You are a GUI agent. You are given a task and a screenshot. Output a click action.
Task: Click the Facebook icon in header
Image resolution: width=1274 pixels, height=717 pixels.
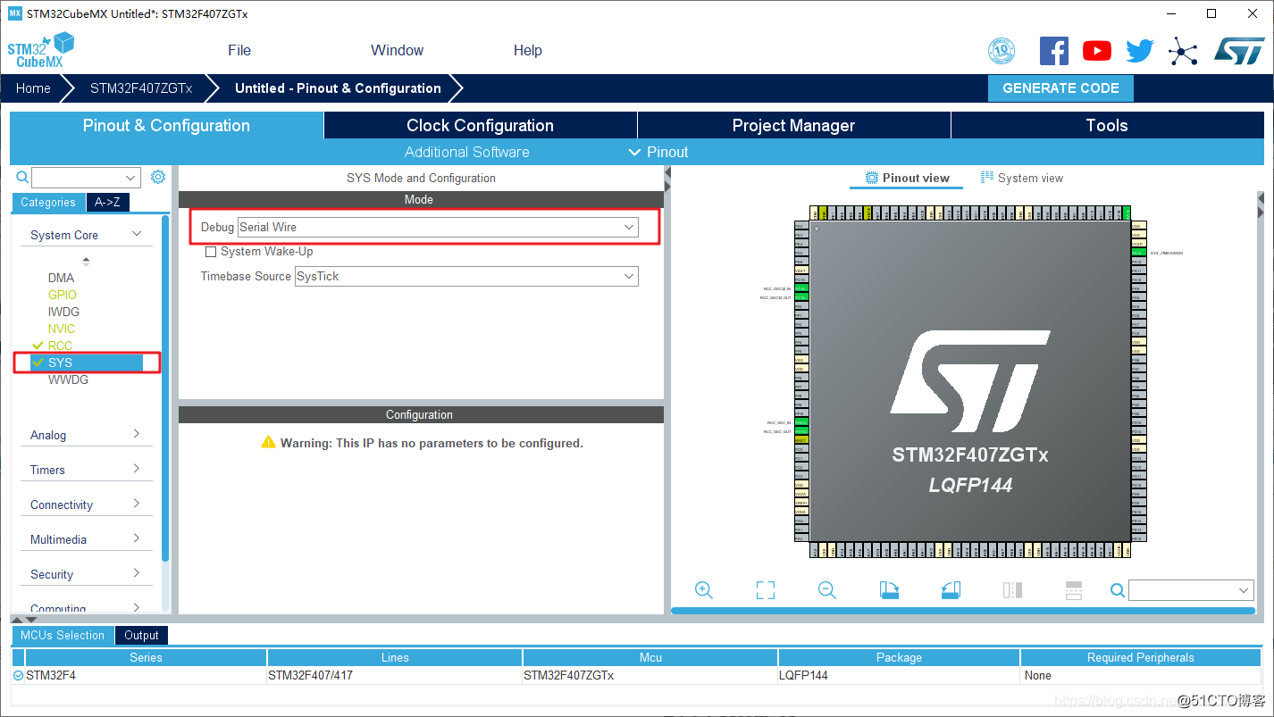1054,51
